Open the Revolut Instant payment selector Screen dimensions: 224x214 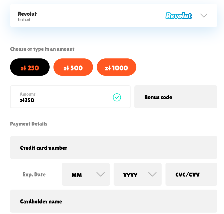coord(114,15)
